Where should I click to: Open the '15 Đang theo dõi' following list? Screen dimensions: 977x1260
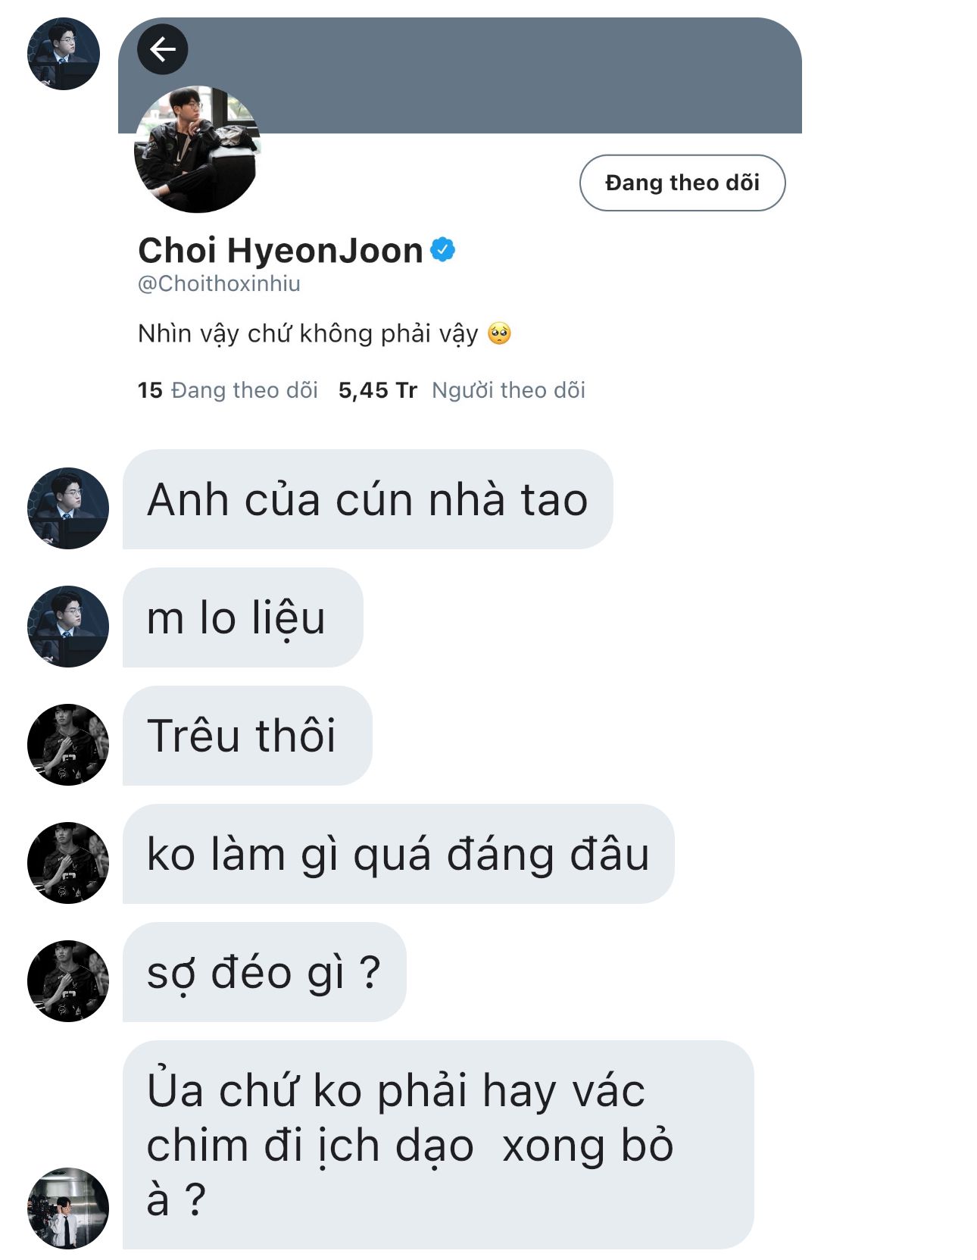point(228,390)
